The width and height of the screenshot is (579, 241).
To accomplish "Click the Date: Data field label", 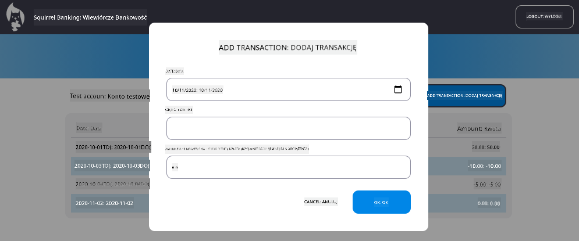I will point(175,71).
